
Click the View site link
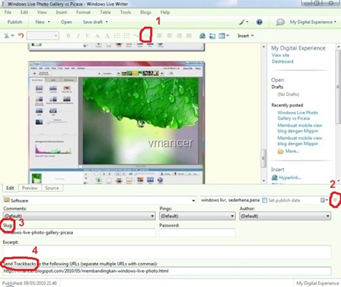(281, 55)
